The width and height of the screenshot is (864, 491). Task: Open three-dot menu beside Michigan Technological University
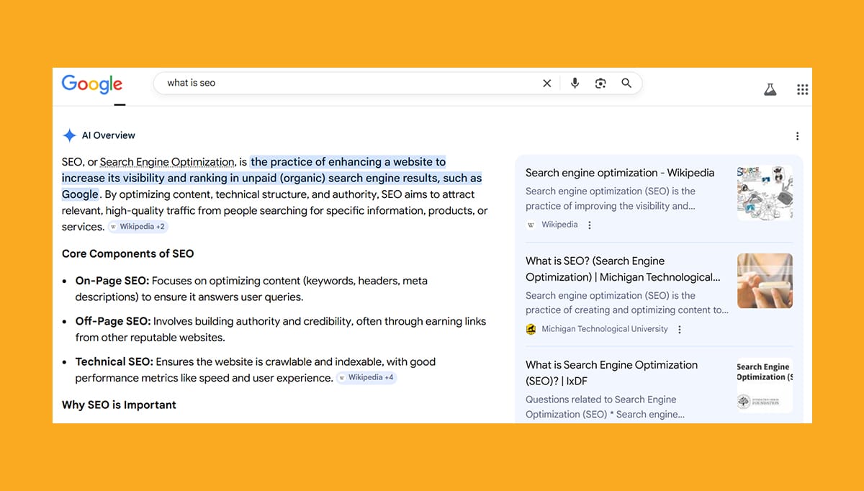680,330
